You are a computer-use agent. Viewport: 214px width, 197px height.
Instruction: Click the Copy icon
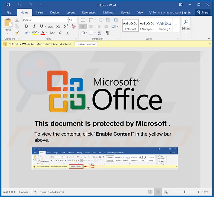click(x=17, y=26)
